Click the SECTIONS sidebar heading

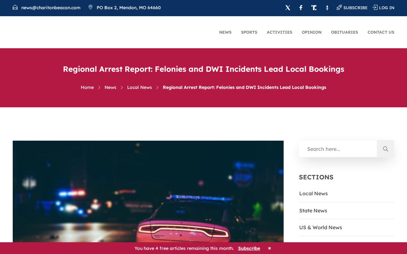(316, 177)
